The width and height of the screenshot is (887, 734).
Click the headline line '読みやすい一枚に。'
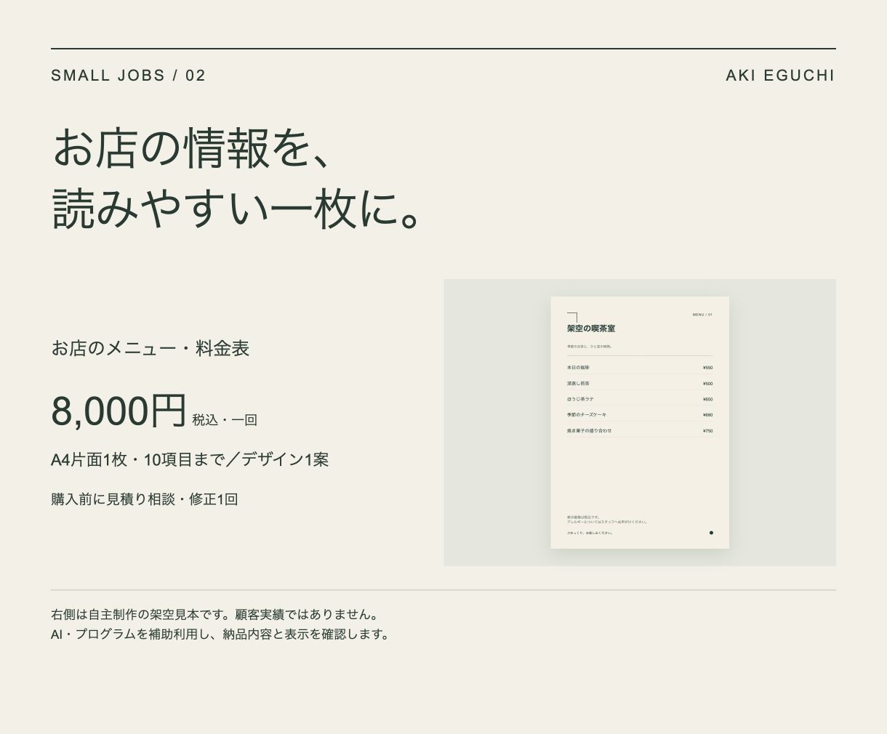[236, 209]
